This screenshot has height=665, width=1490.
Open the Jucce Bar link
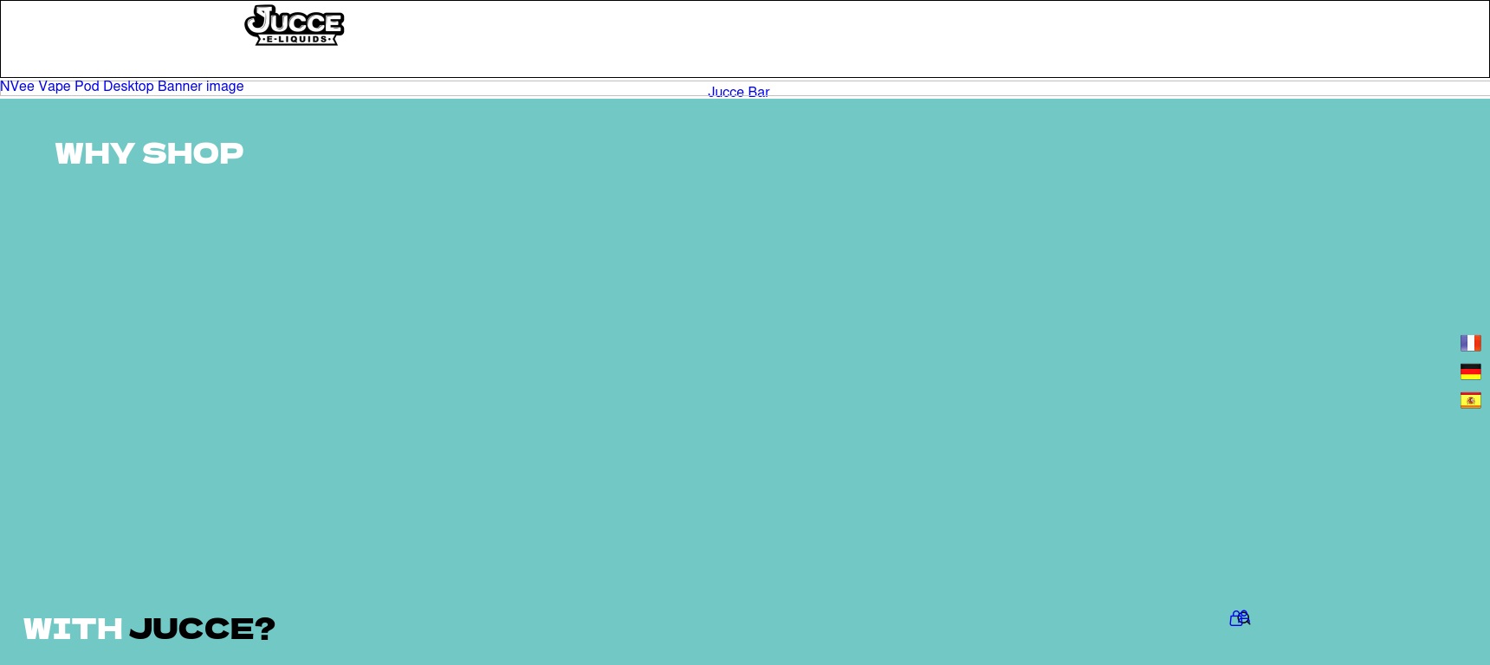[x=738, y=92]
